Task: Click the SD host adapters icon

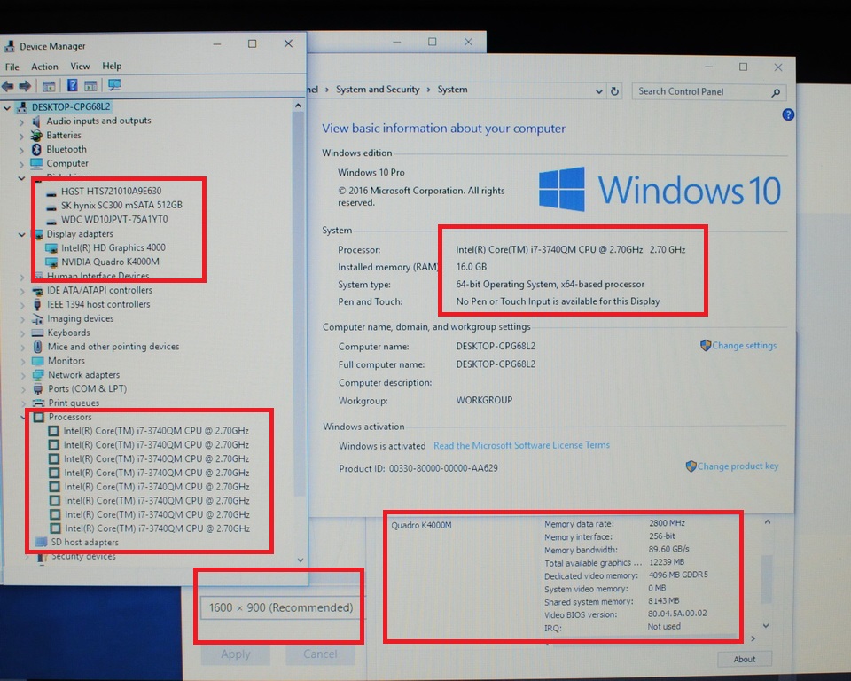Action: pyautogui.click(x=42, y=542)
